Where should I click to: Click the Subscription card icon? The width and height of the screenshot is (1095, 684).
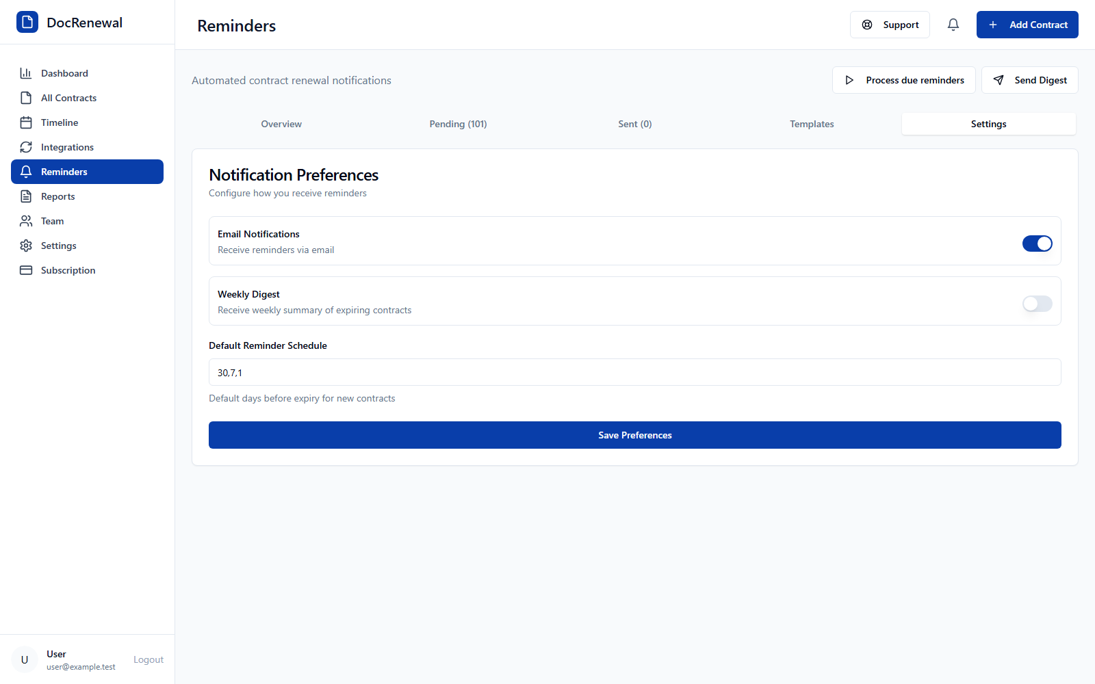point(26,270)
